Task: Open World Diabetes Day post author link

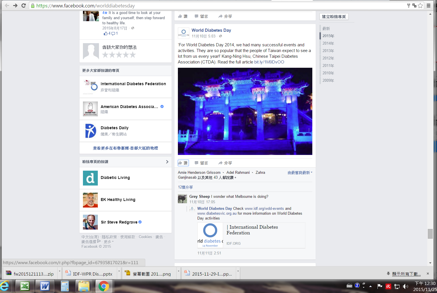Action: coord(211,30)
